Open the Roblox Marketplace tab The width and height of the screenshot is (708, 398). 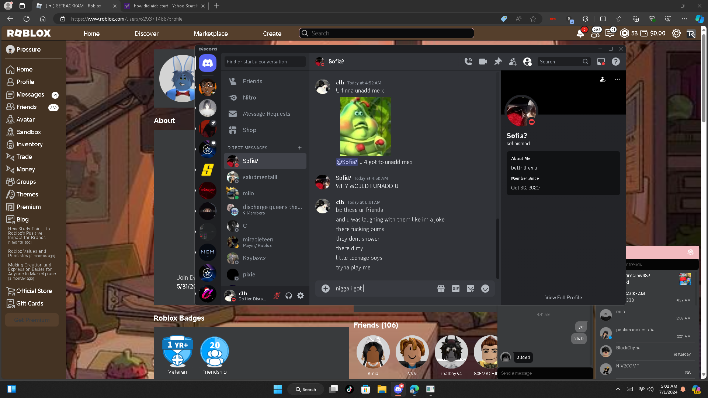tap(211, 34)
